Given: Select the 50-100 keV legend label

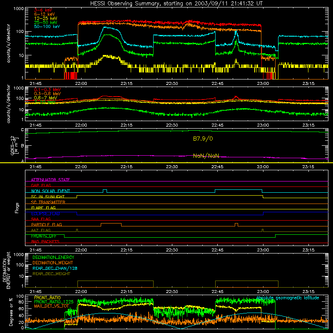Looking at the screenshot, I should tap(47, 27).
